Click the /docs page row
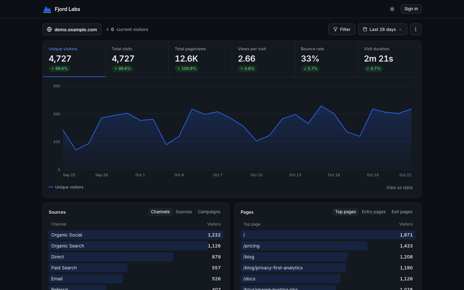The image size is (464, 290). (x=328, y=279)
